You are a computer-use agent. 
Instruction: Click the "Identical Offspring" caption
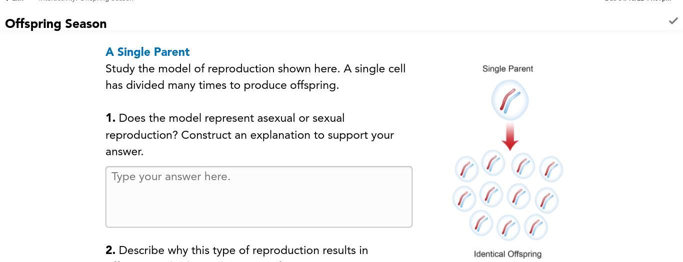click(507, 254)
